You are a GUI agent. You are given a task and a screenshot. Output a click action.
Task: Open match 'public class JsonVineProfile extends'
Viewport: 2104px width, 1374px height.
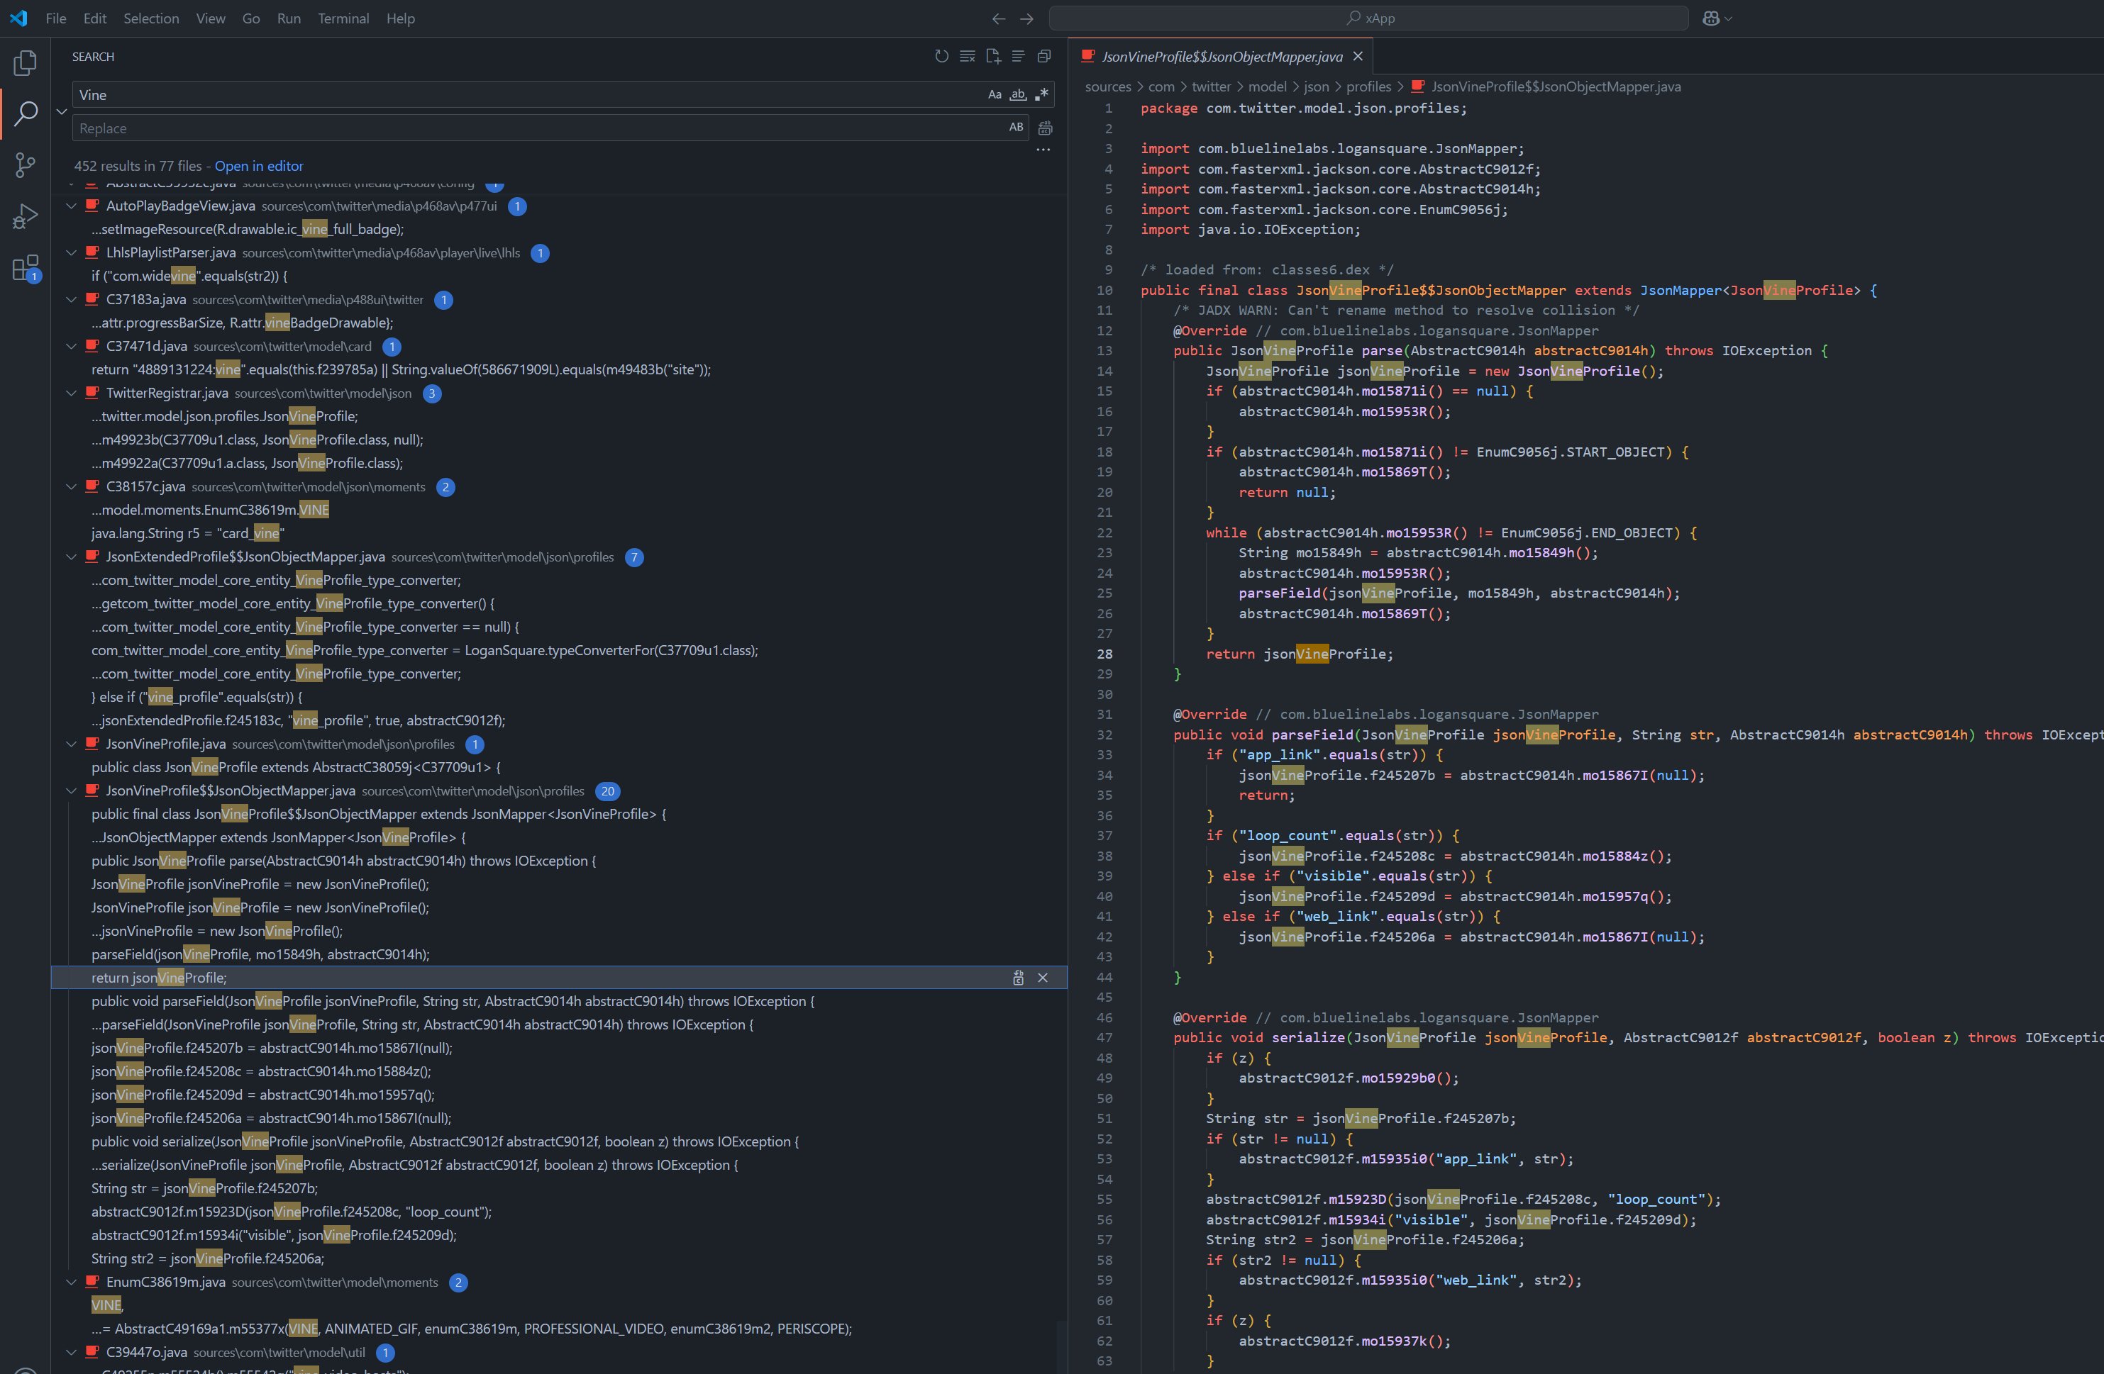click(296, 767)
